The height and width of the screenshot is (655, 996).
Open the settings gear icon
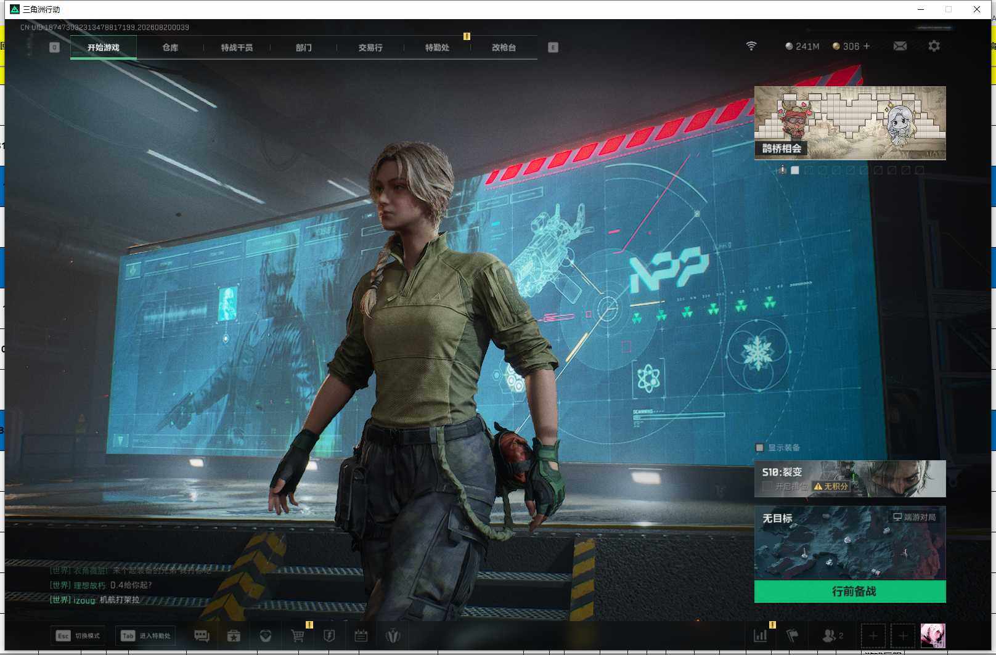coord(934,46)
